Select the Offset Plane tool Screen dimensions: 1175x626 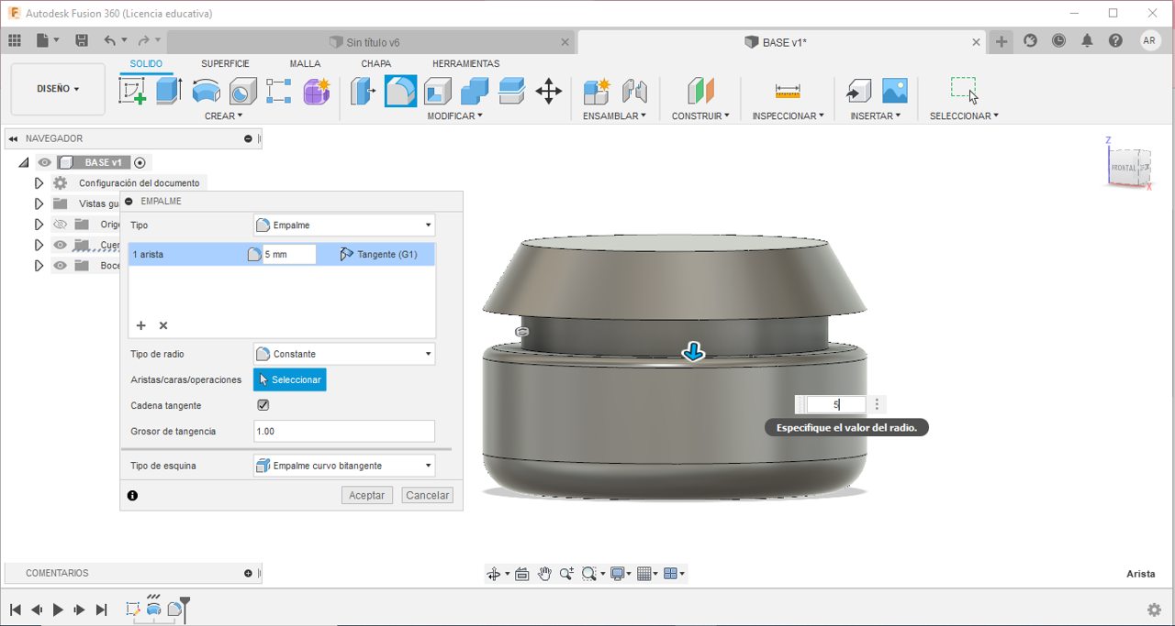click(x=700, y=91)
